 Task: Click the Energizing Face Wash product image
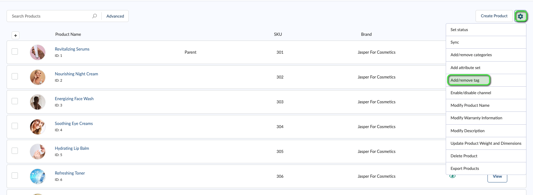coord(37,102)
